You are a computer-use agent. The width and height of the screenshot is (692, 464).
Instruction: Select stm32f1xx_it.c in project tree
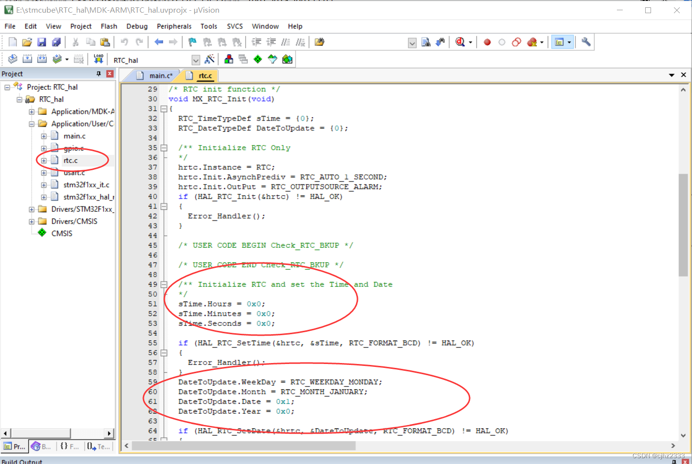coord(86,185)
